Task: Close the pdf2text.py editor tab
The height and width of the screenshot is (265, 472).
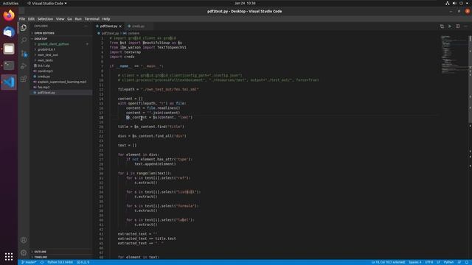Action: point(120,26)
